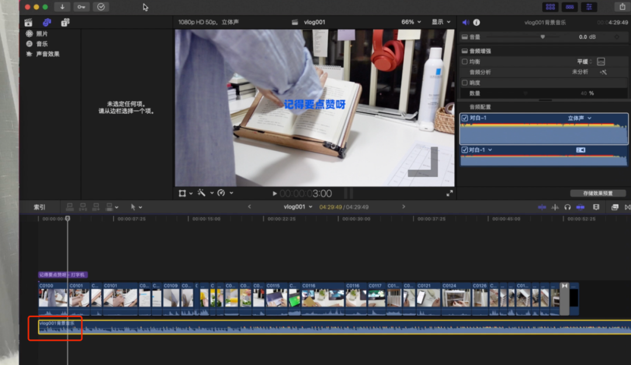This screenshot has width=631, height=365.
Task: Open the 立体声 channel dropdown
Action: [x=580, y=118]
